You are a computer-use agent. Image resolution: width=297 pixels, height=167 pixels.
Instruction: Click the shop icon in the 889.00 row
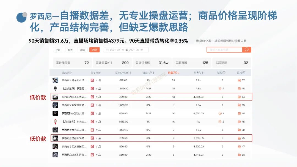92,155
